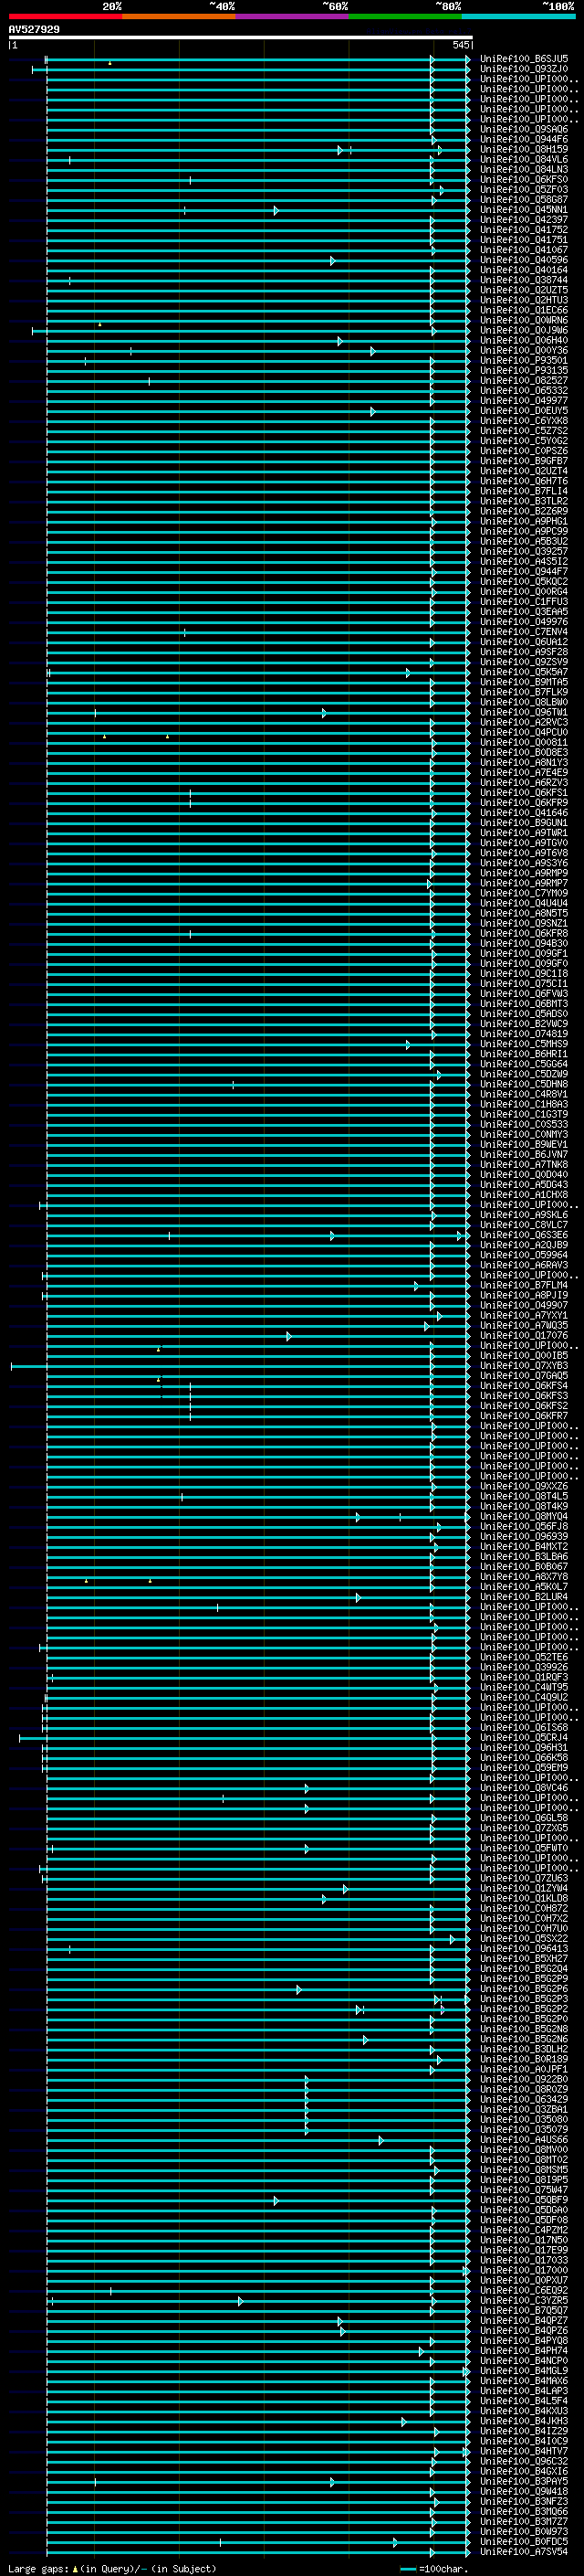The height and width of the screenshot is (2576, 584).
Task: Choose the UniRef100_O74819 hit
Action: point(524,1034)
